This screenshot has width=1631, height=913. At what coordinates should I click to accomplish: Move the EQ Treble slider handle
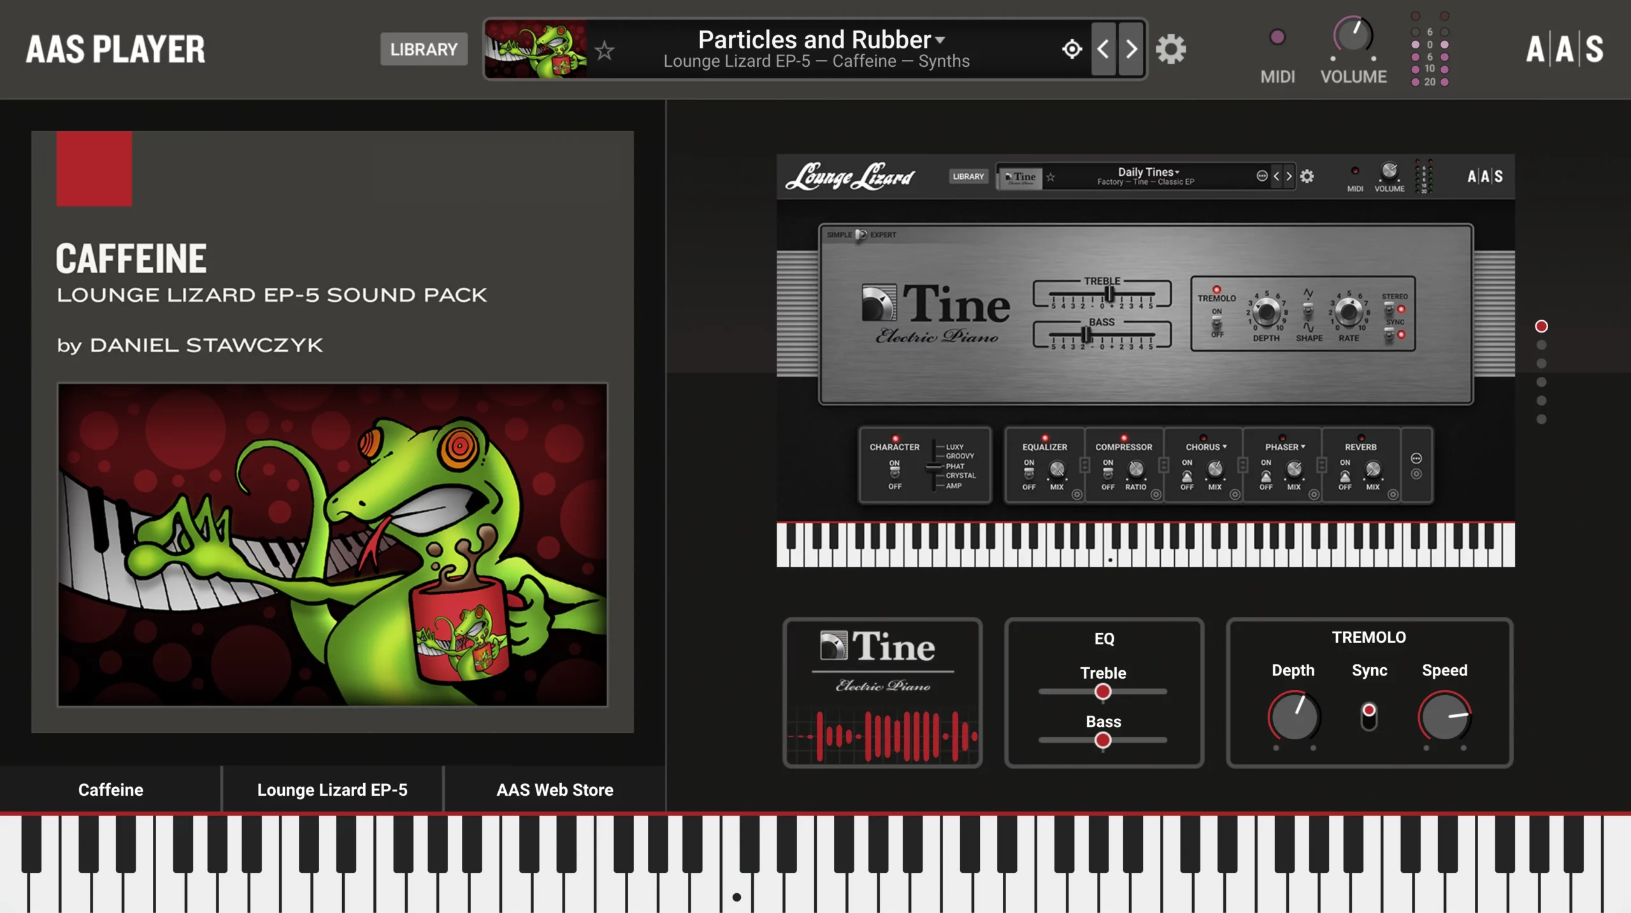click(1103, 692)
